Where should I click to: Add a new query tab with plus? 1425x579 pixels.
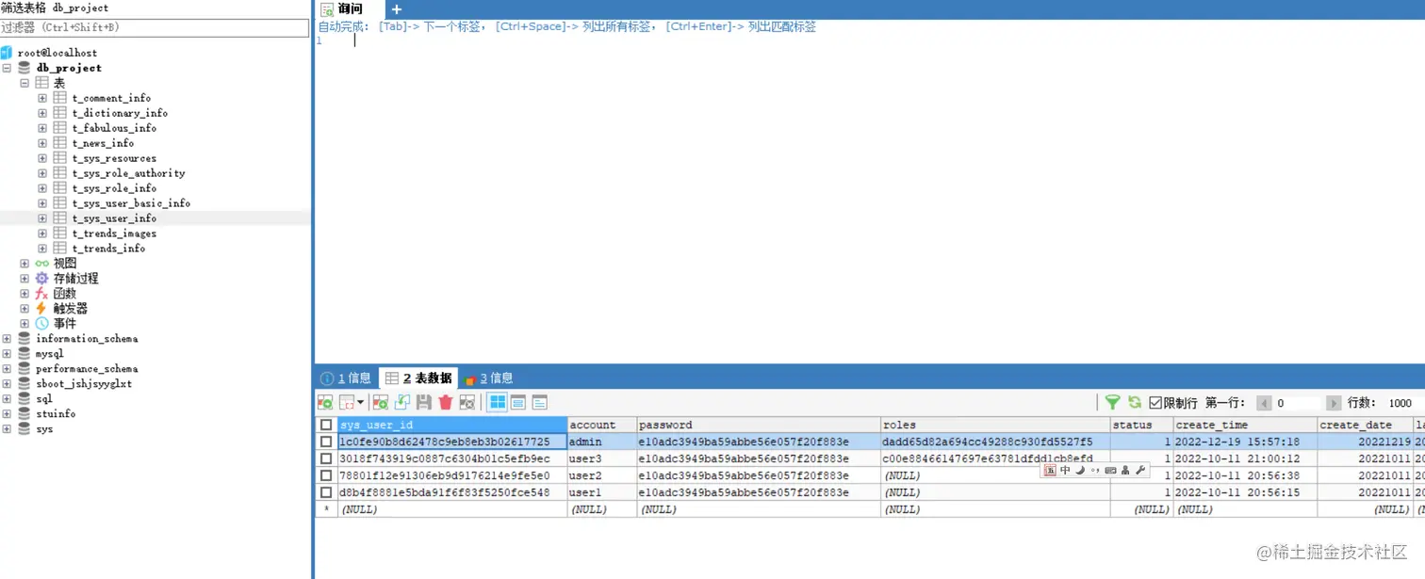pos(396,9)
